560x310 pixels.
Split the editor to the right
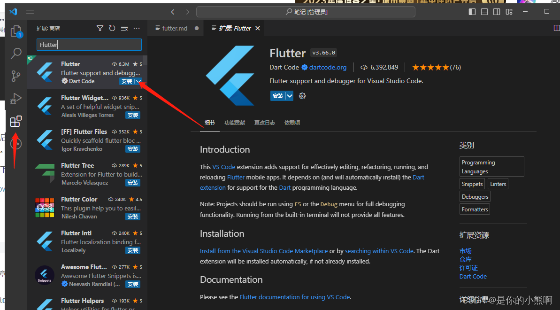coord(556,28)
